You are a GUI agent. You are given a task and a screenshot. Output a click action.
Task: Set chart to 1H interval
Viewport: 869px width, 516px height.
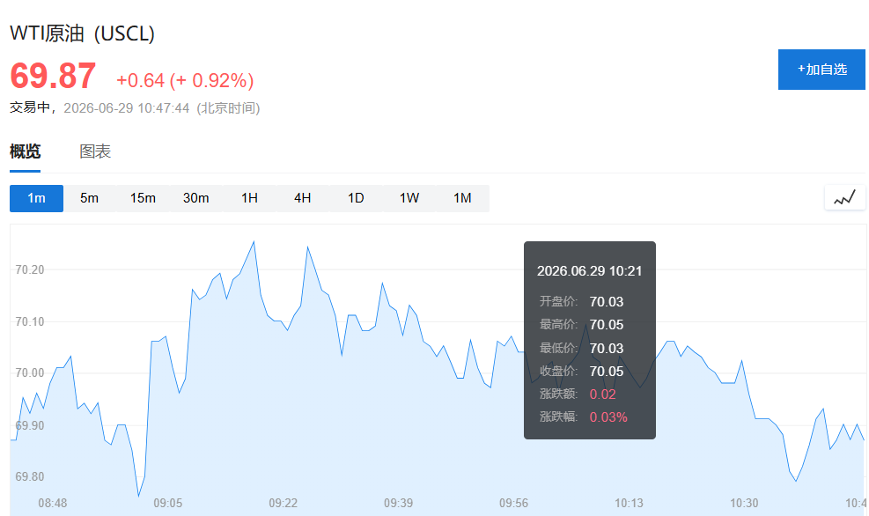[249, 198]
